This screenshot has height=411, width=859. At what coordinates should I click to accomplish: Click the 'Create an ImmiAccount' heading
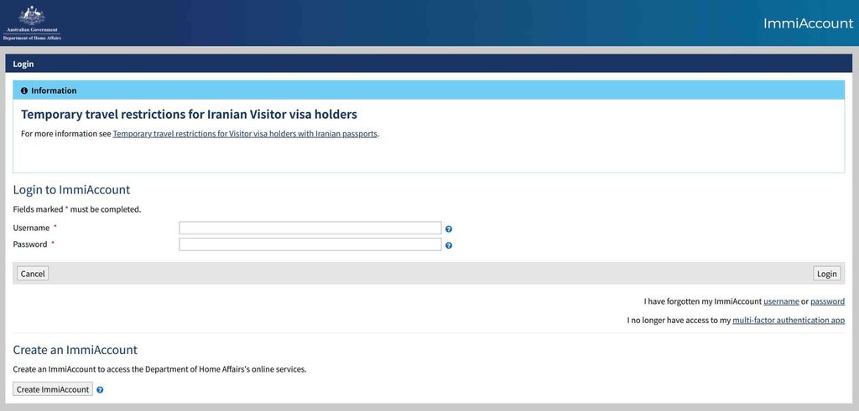(75, 350)
